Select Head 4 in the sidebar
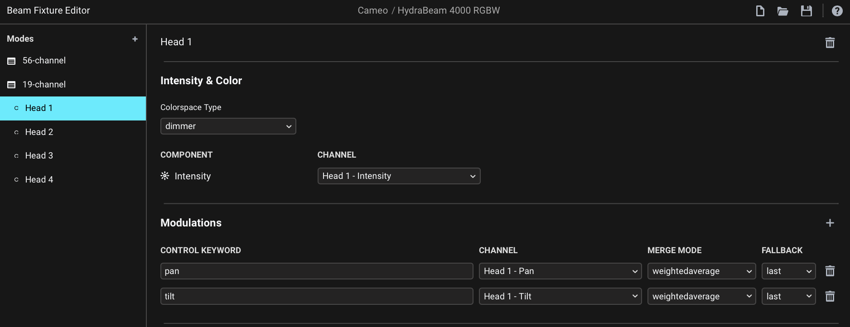This screenshot has width=850, height=327. pos(39,180)
